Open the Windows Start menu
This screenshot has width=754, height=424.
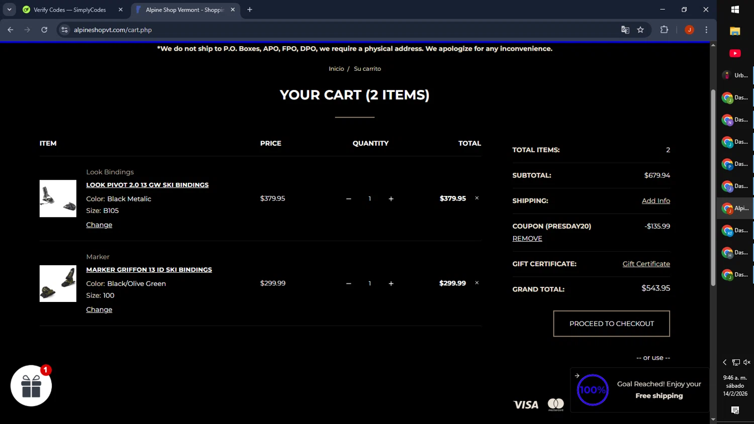tap(735, 10)
